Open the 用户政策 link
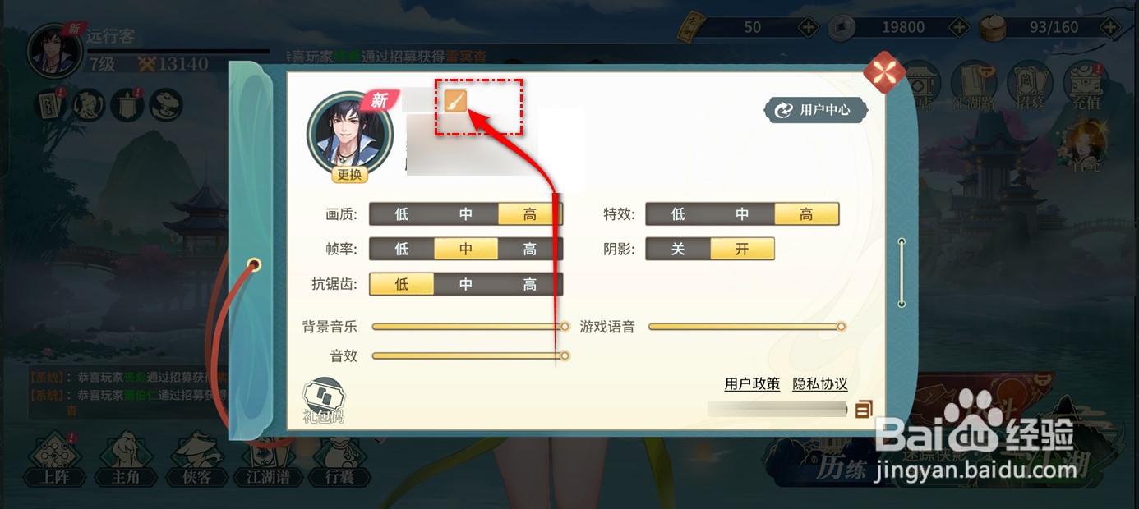The width and height of the screenshot is (1139, 509). [752, 383]
